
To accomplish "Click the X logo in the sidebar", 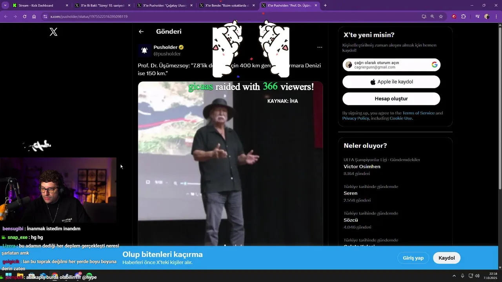I will (54, 32).
